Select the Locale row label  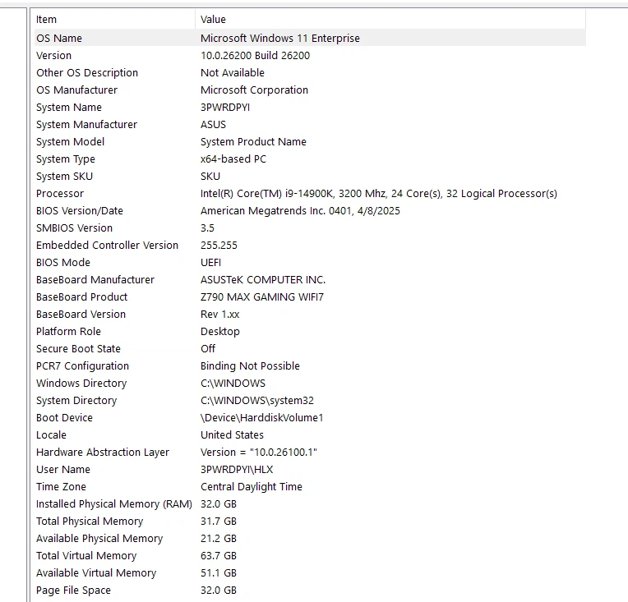tap(51, 434)
